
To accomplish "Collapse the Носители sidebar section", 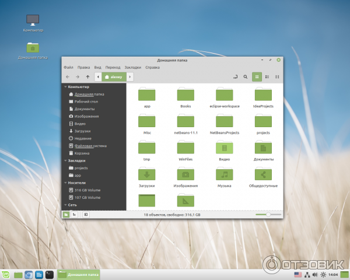I will [x=65, y=183].
